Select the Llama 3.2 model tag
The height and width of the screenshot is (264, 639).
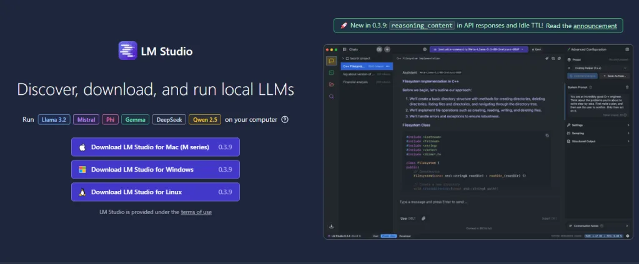pos(54,120)
